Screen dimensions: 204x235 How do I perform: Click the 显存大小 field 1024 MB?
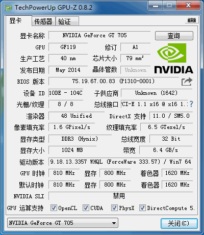coord(72,150)
